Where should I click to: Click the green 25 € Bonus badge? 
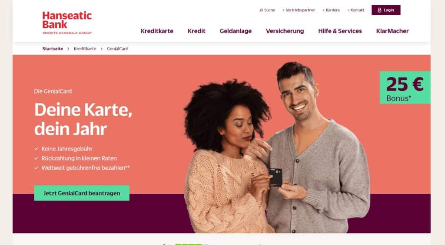pos(405,88)
